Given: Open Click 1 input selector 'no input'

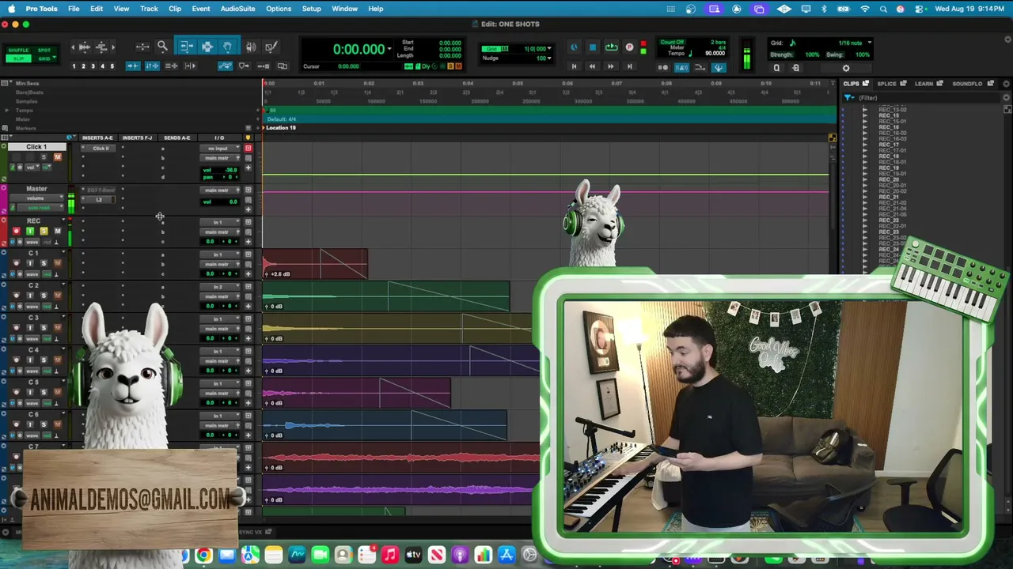Looking at the screenshot, I should (x=220, y=149).
